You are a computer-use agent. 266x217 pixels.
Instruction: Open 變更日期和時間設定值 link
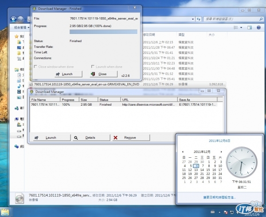[x=219, y=198]
